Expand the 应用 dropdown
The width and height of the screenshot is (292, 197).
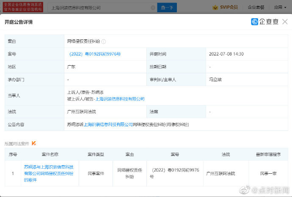pyautogui.click(x=280, y=7)
